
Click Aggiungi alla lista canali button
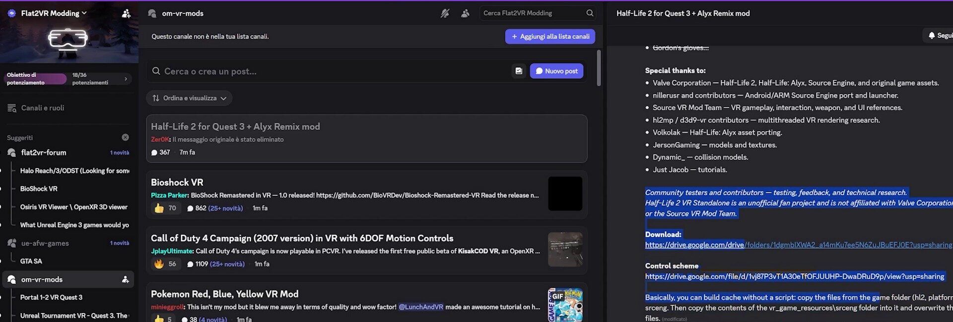(x=550, y=37)
